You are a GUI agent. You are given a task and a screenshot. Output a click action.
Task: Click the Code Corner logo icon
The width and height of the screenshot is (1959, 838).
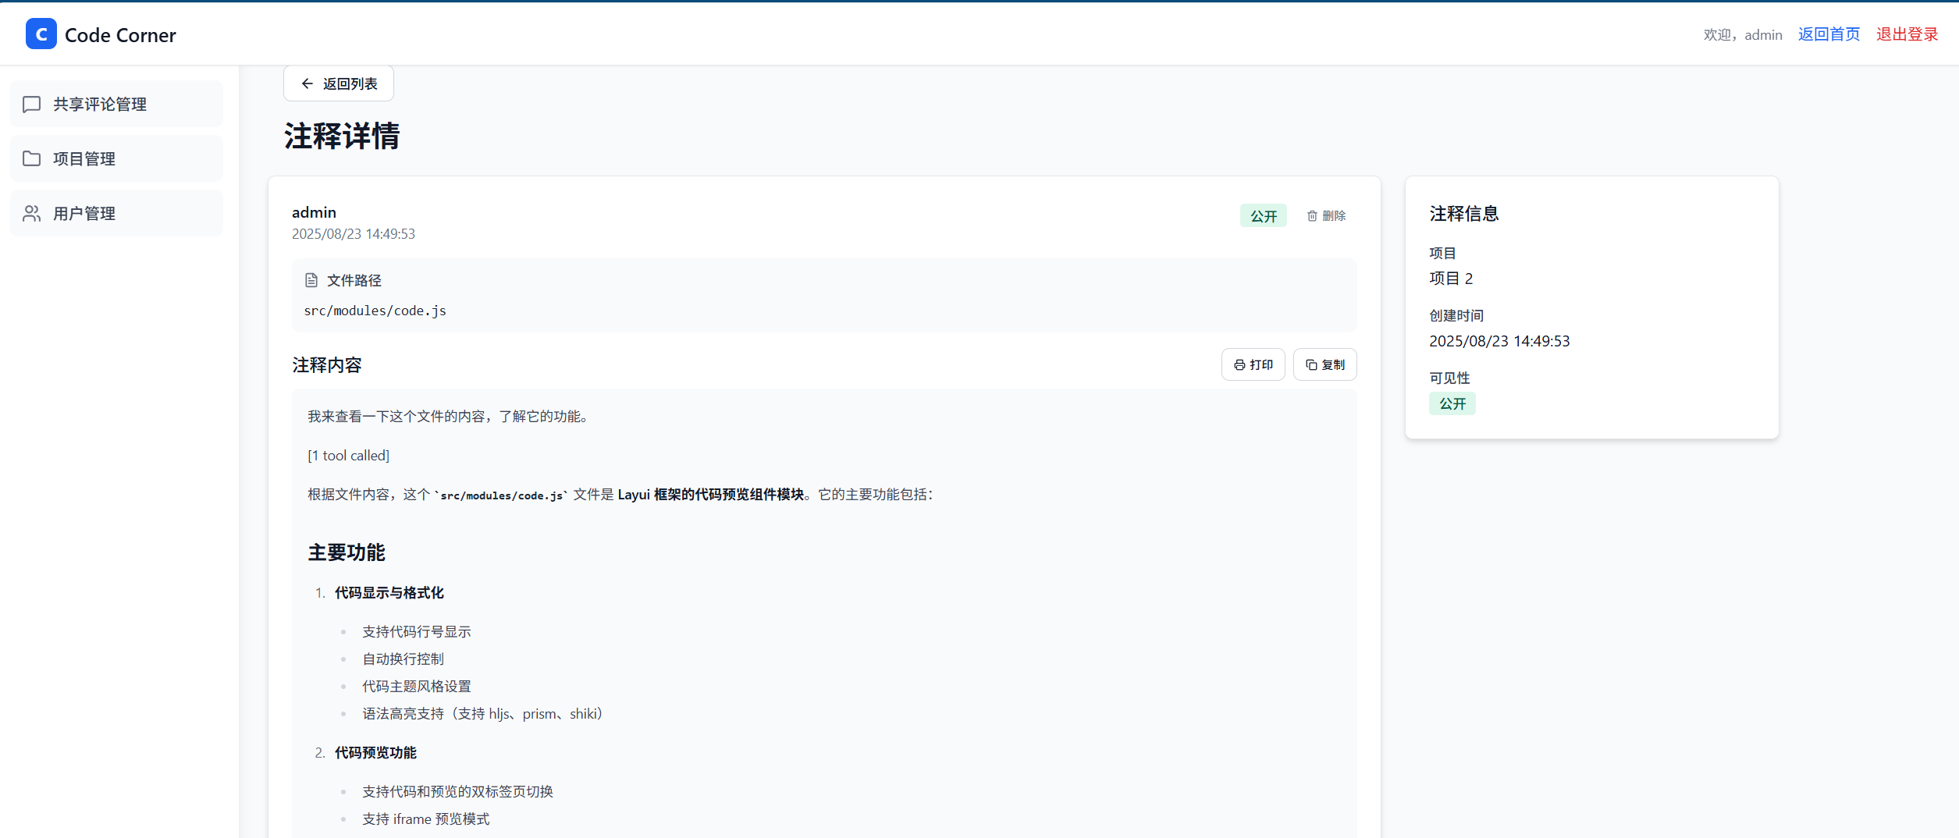[x=41, y=34]
